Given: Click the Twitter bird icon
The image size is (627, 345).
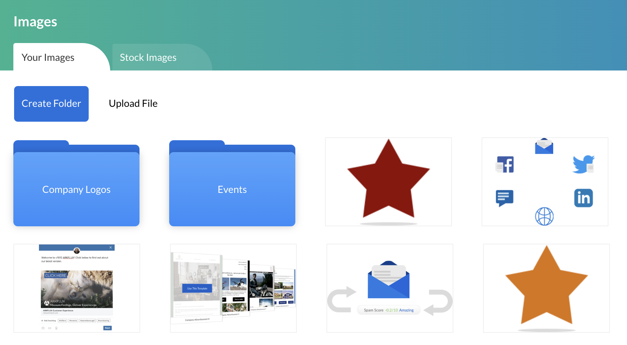Looking at the screenshot, I should (583, 164).
